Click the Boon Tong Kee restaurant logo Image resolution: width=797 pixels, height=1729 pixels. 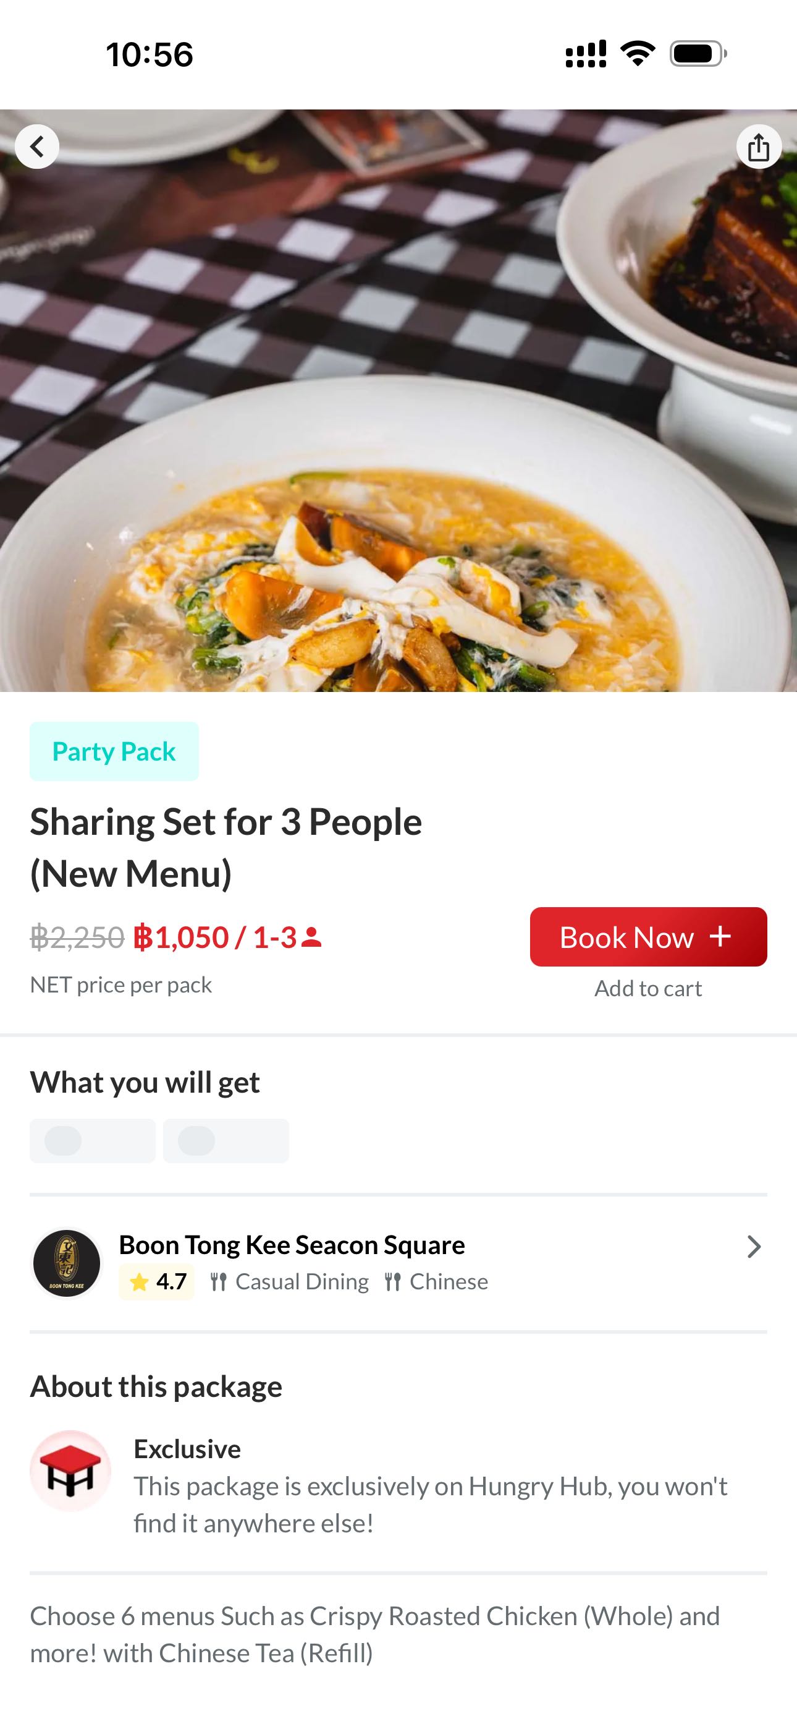pos(67,1263)
